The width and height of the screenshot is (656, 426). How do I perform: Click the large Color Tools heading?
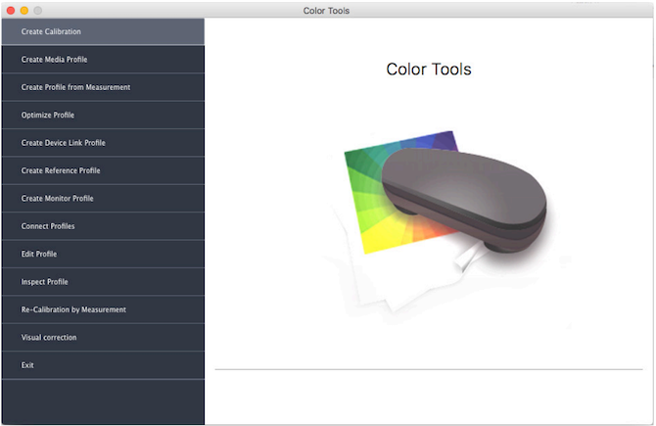(x=429, y=70)
